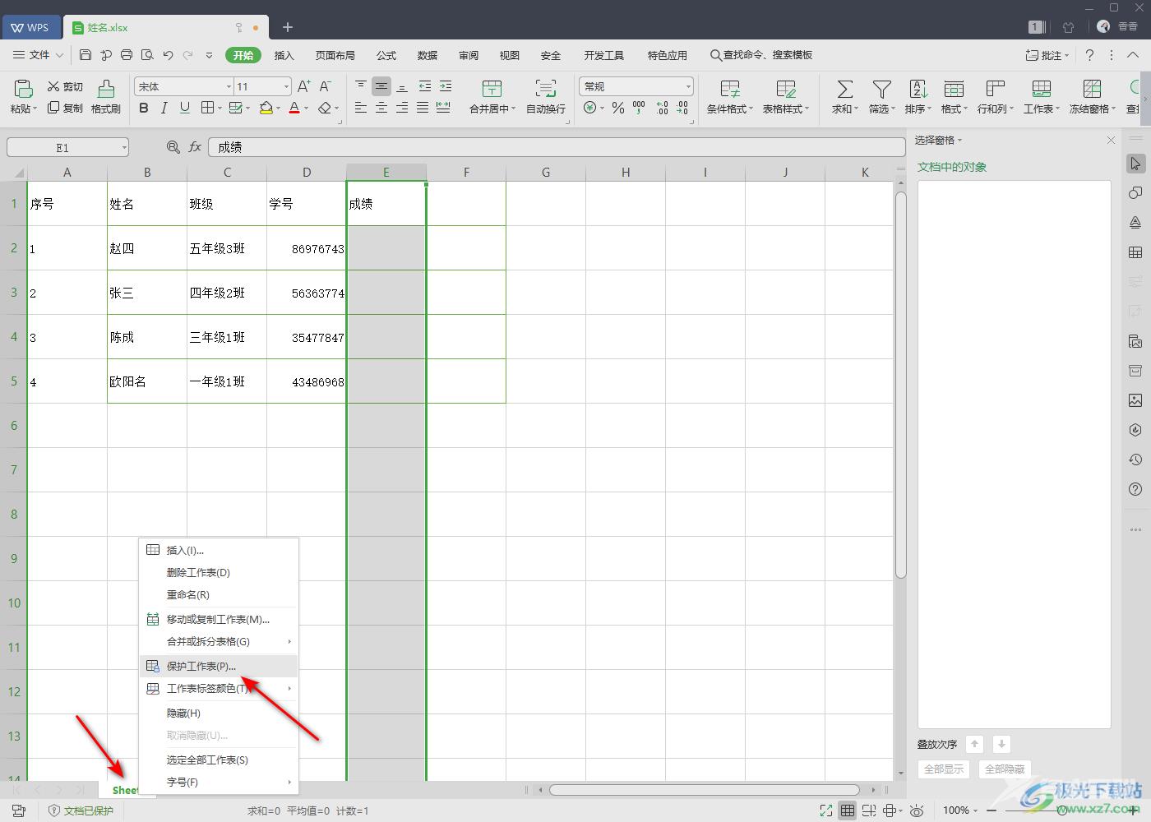Click the Paste icon
Viewport: 1151px width, 822px height.
[x=23, y=88]
